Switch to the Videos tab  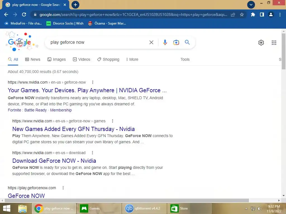coord(82,60)
